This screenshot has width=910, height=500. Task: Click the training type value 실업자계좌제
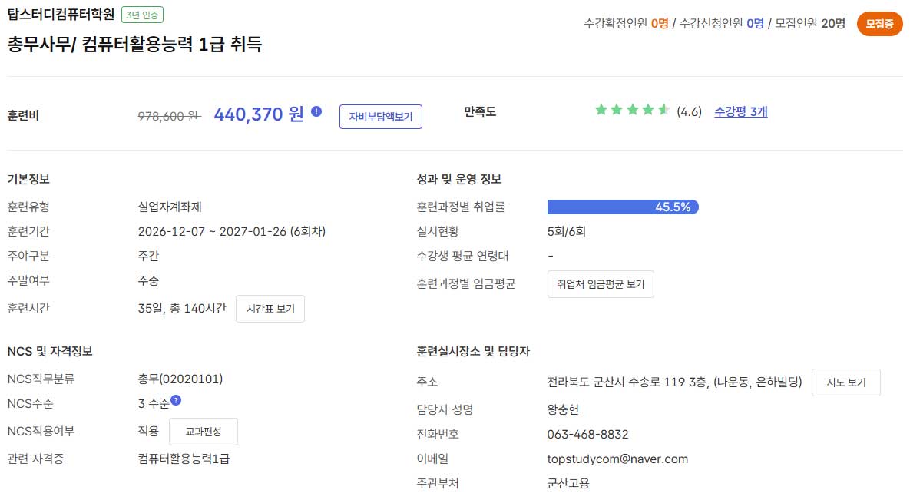170,207
